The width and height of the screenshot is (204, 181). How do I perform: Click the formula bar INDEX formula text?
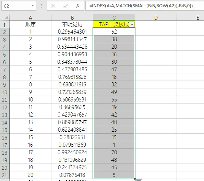click(x=141, y=6)
